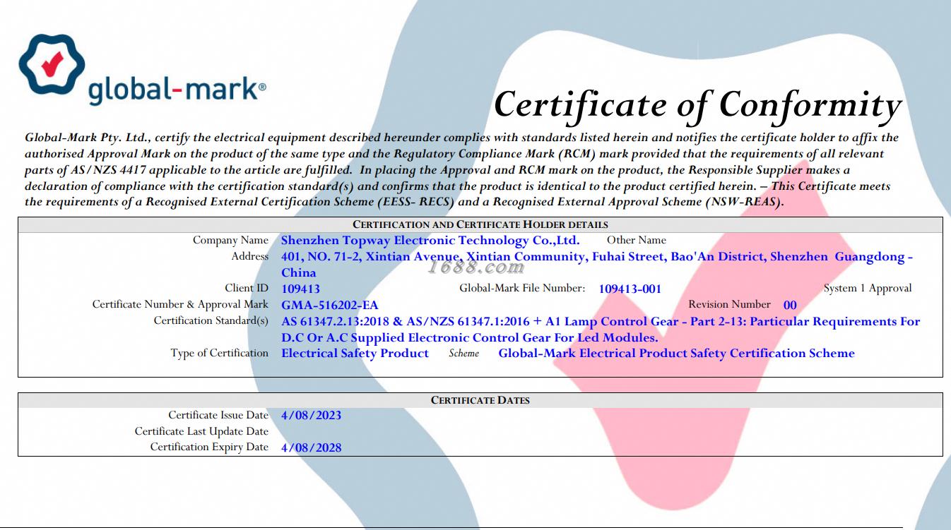Click the Type of Certification label
Viewport: 951px width, 530px height.
pyautogui.click(x=220, y=353)
